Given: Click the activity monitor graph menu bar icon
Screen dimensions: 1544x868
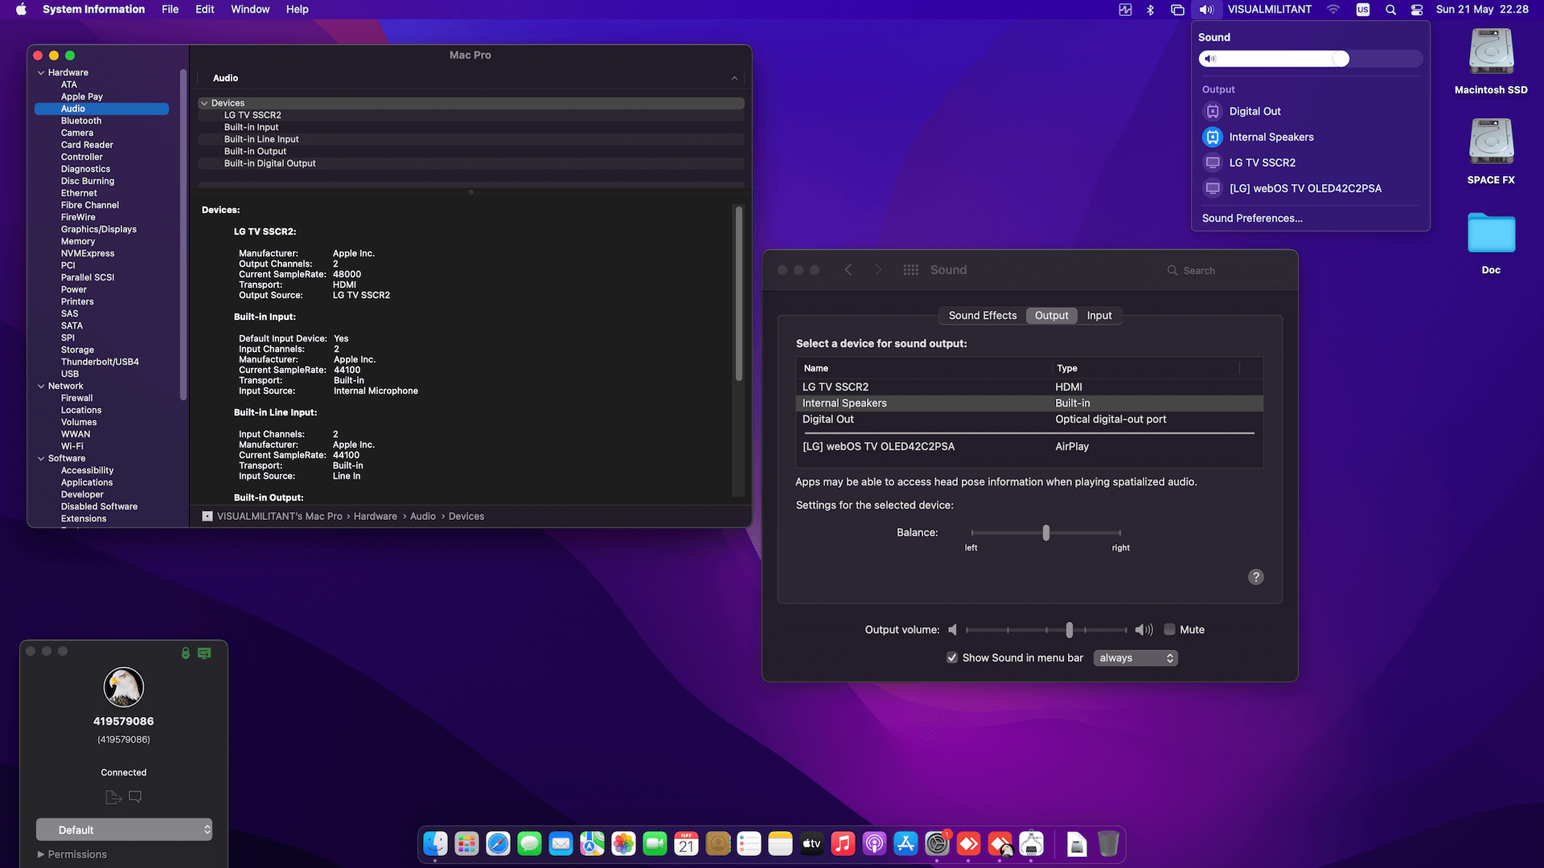Looking at the screenshot, I should 1125,10.
